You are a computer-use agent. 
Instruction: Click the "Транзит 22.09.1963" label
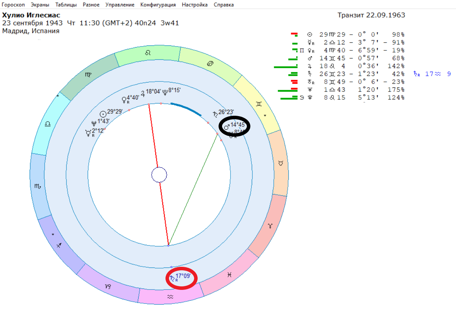[x=372, y=15]
